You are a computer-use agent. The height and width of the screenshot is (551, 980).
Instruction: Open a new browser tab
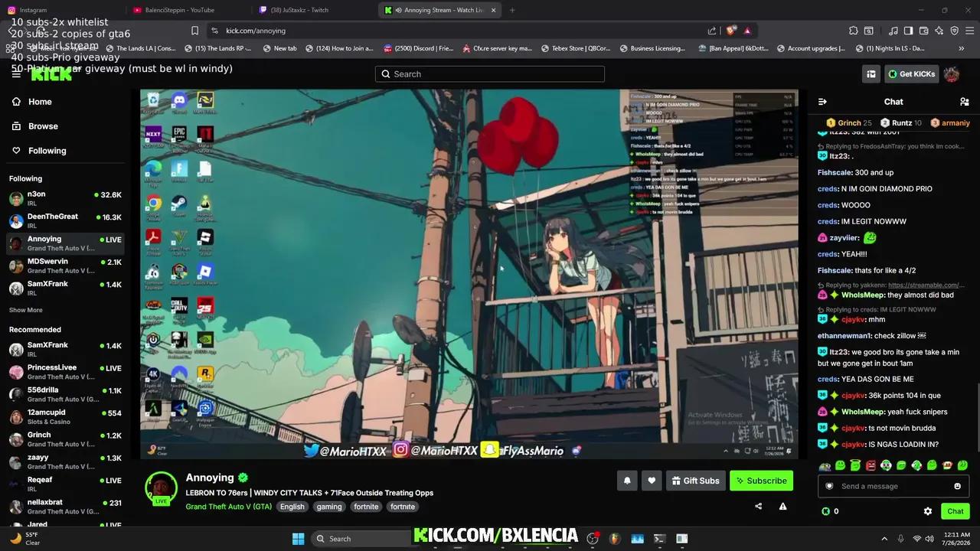(512, 10)
